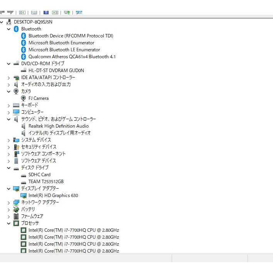Click the IDE ATA/ATAPI コントローラー icon

(x=16, y=78)
